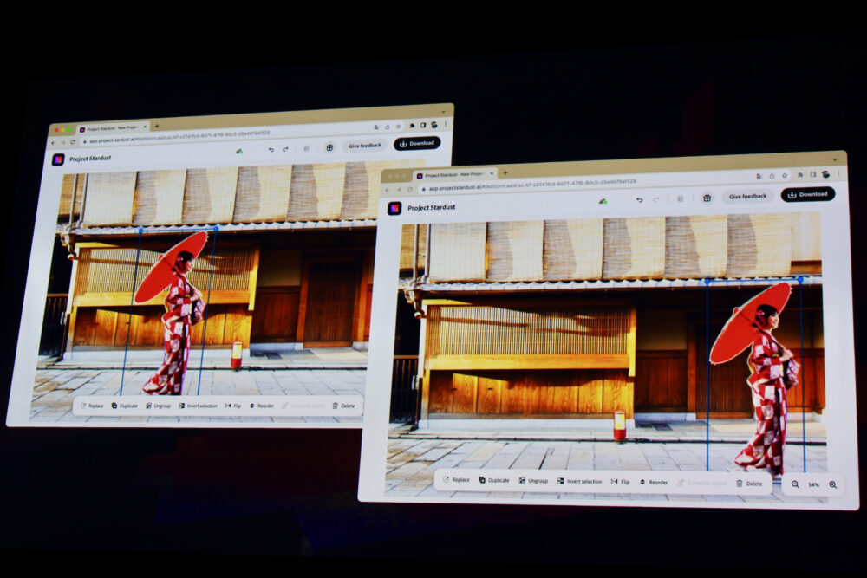Viewport: 867px width, 578px height.
Task: Open Reorder options in the back window
Action: 262,406
